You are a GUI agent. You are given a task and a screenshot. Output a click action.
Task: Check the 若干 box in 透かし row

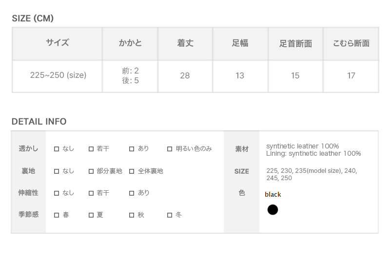(x=91, y=149)
